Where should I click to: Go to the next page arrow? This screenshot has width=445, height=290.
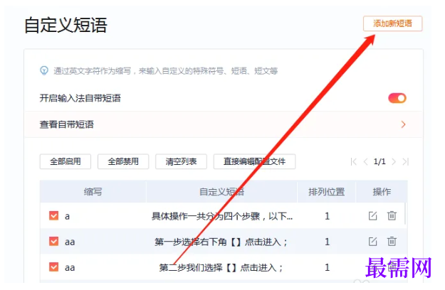[x=394, y=162]
